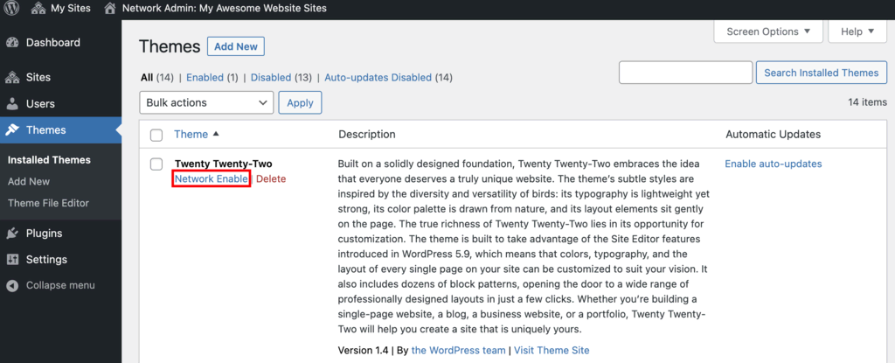The image size is (895, 363).
Task: Click the Settings sliders icon
Action: pyautogui.click(x=12, y=260)
